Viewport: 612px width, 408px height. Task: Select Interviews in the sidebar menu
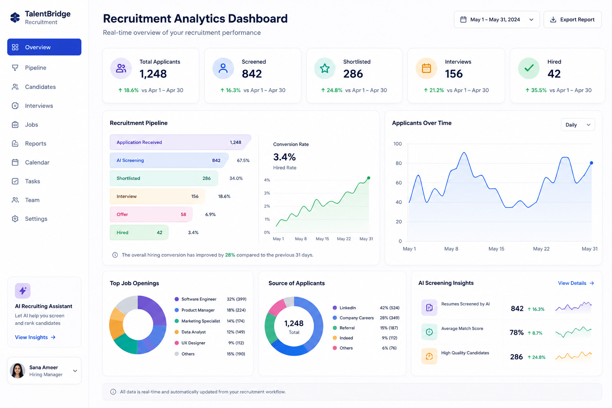click(44, 106)
